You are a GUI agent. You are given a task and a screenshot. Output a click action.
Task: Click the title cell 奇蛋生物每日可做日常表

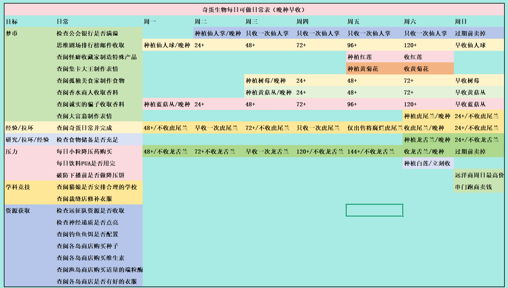tap(254, 10)
